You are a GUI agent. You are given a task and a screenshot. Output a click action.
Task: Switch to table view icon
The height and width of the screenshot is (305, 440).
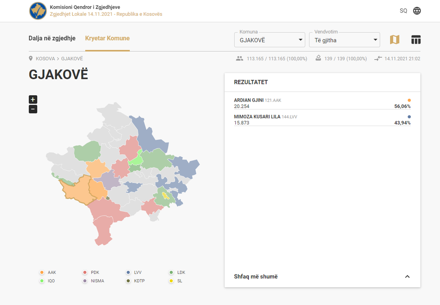pos(416,40)
